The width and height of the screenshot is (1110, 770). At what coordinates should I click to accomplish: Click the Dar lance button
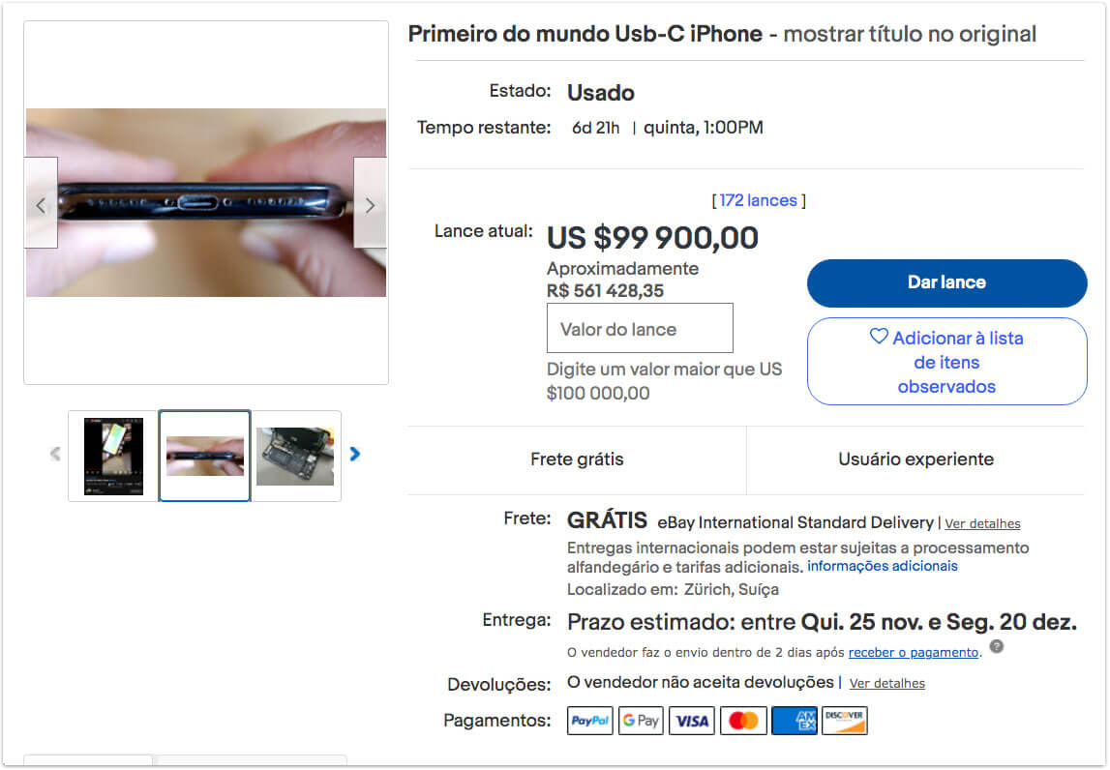(946, 283)
